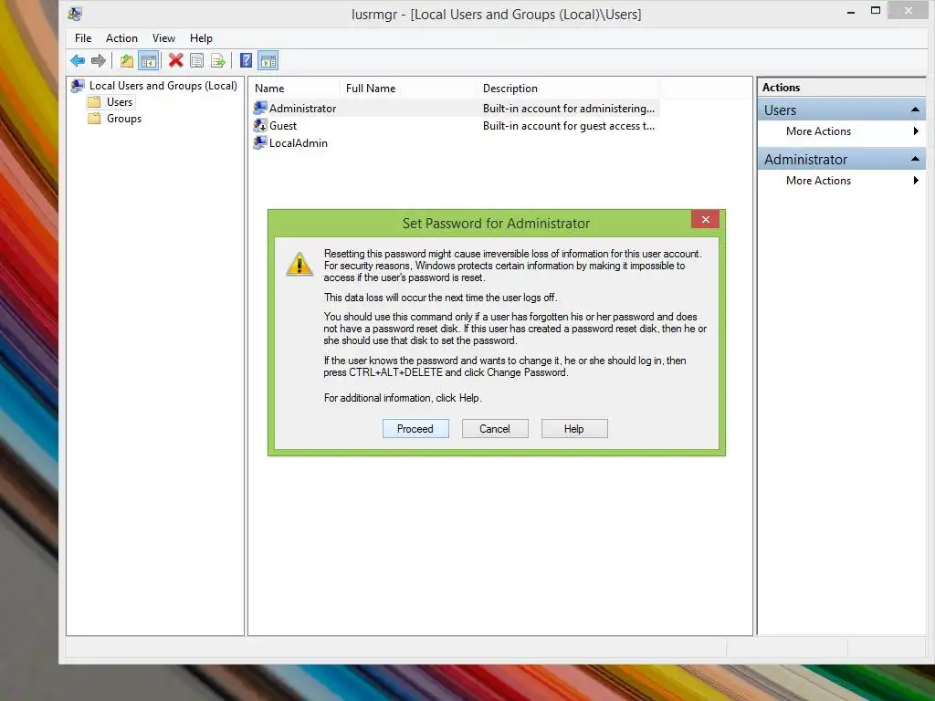Expand More Actions arrow under Administrator
This screenshot has height=701, width=935.
click(x=916, y=180)
